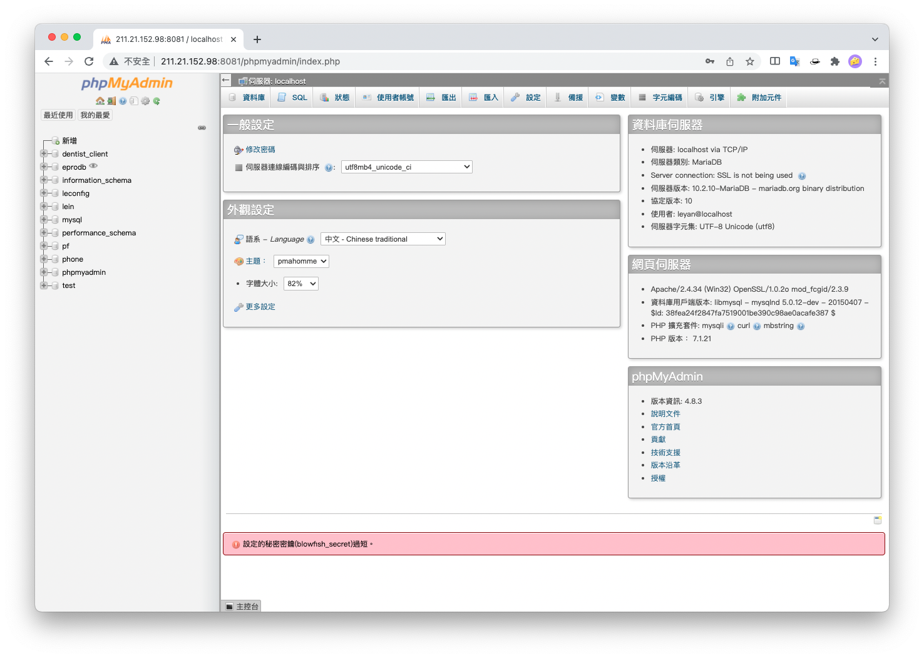Open the 官方首頁 official homepage link

pos(665,427)
